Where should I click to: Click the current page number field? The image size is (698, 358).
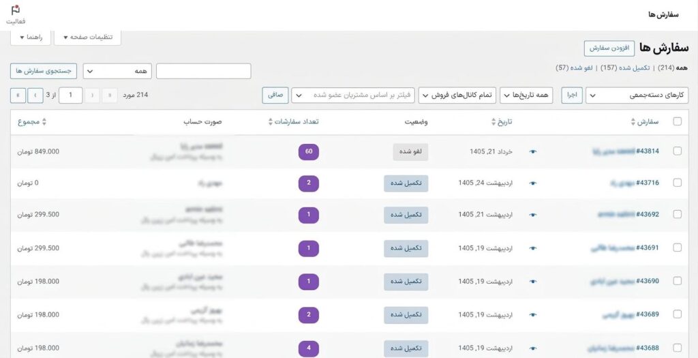(x=70, y=95)
